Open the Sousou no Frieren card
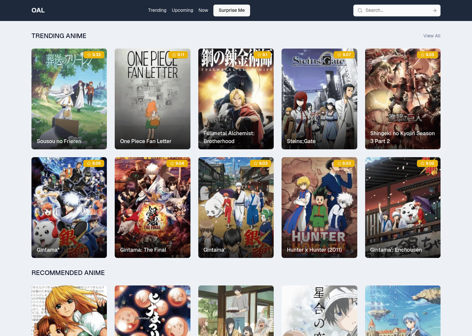Screen dimensions: 472x336 69,99
